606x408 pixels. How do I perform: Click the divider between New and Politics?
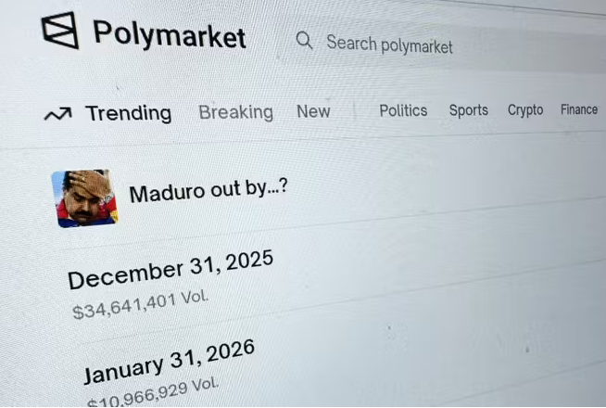355,111
